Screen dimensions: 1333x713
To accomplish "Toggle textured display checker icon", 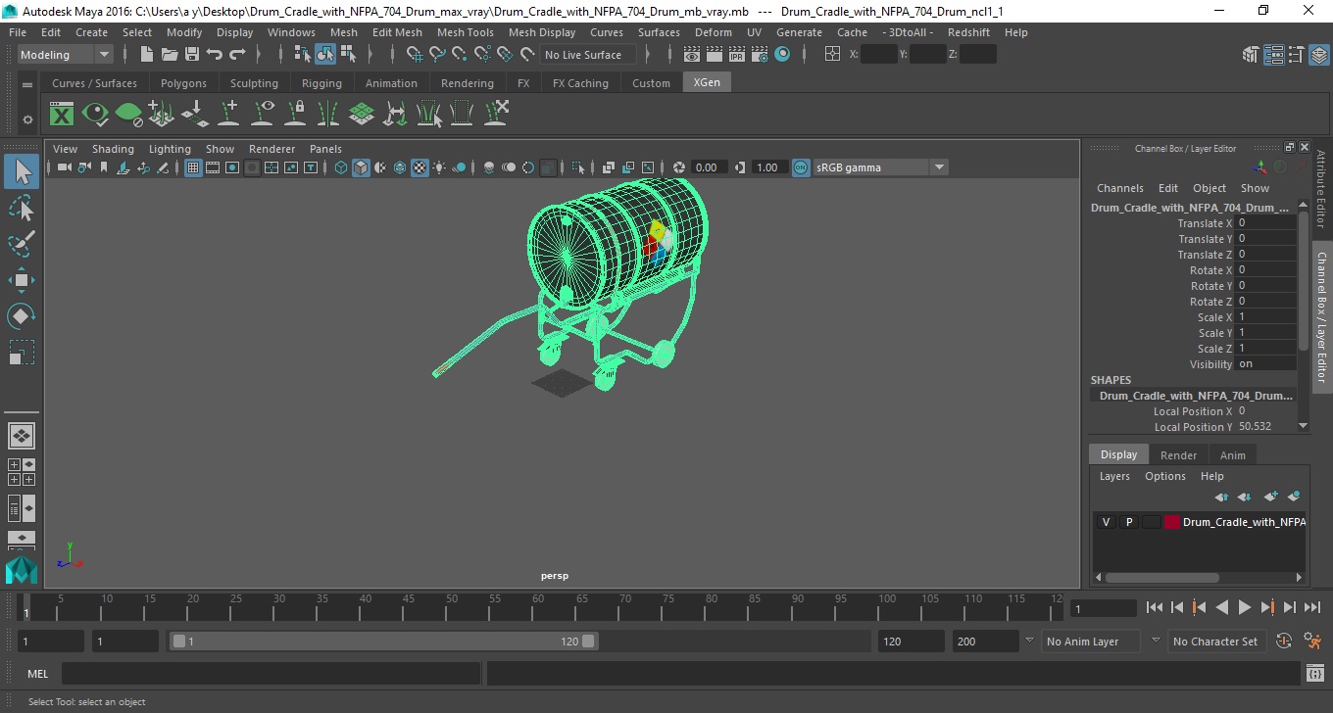I will (x=420, y=167).
